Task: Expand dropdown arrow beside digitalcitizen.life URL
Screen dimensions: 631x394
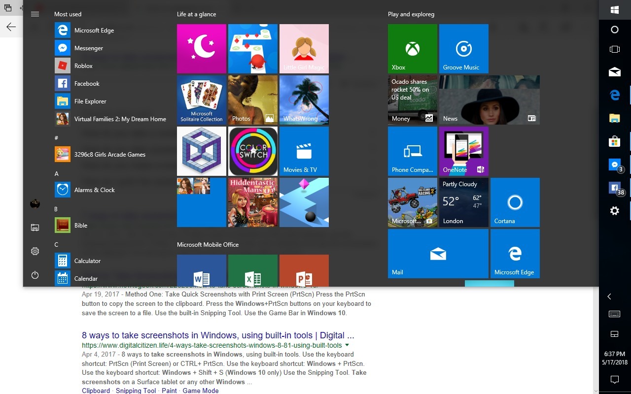Action: click(347, 345)
